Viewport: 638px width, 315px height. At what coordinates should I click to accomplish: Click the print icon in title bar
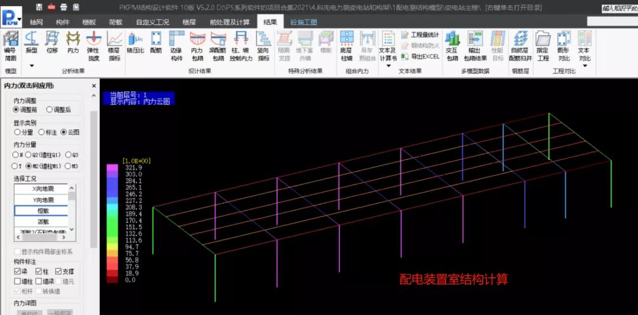(63, 7)
